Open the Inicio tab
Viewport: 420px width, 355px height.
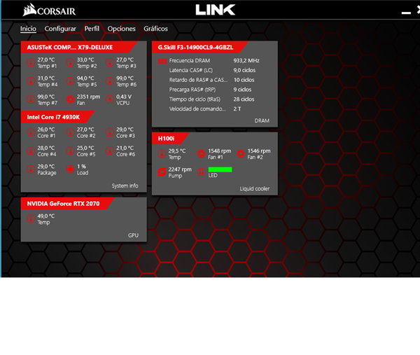pos(28,29)
